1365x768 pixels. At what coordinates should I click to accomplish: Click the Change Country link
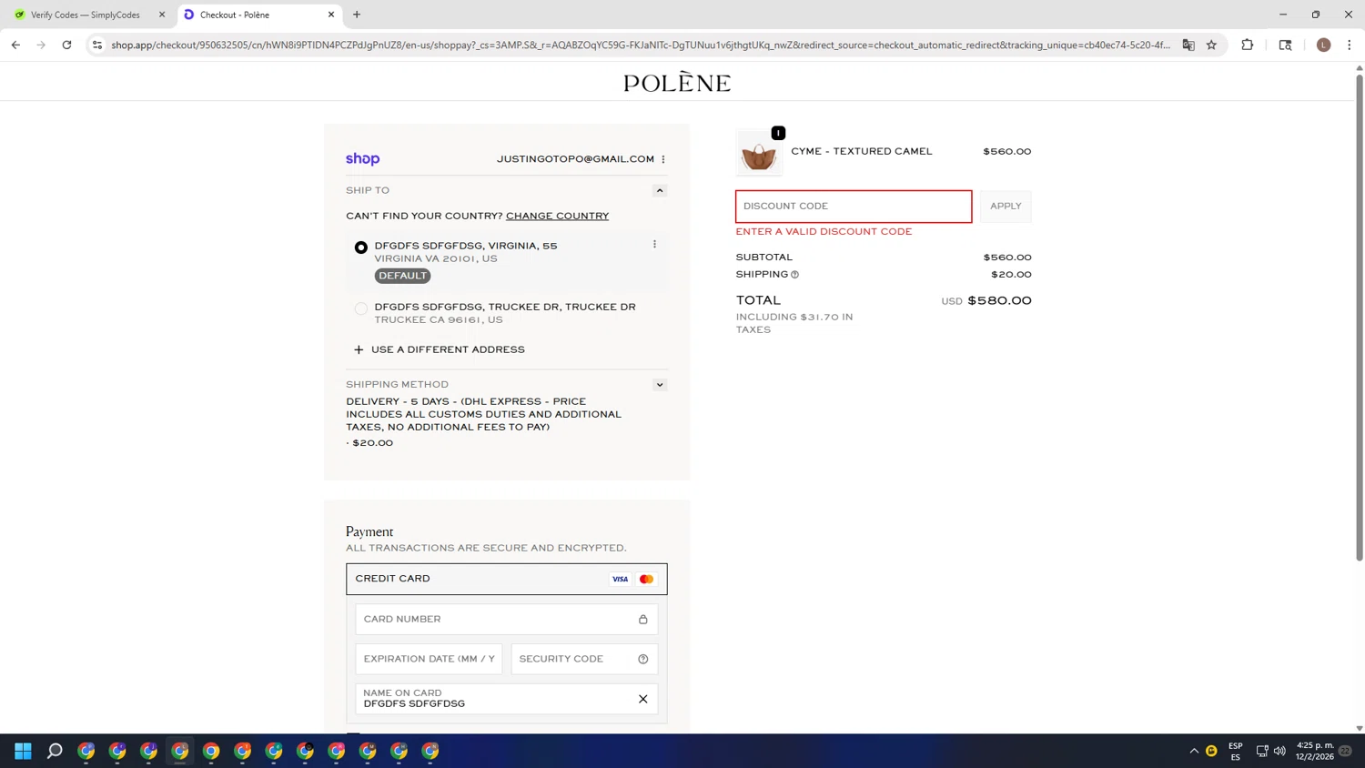point(557,216)
